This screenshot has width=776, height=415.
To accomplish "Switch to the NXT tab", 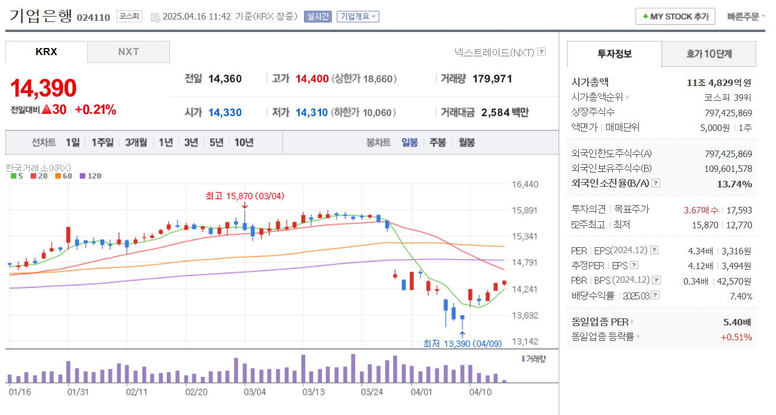I will [128, 52].
